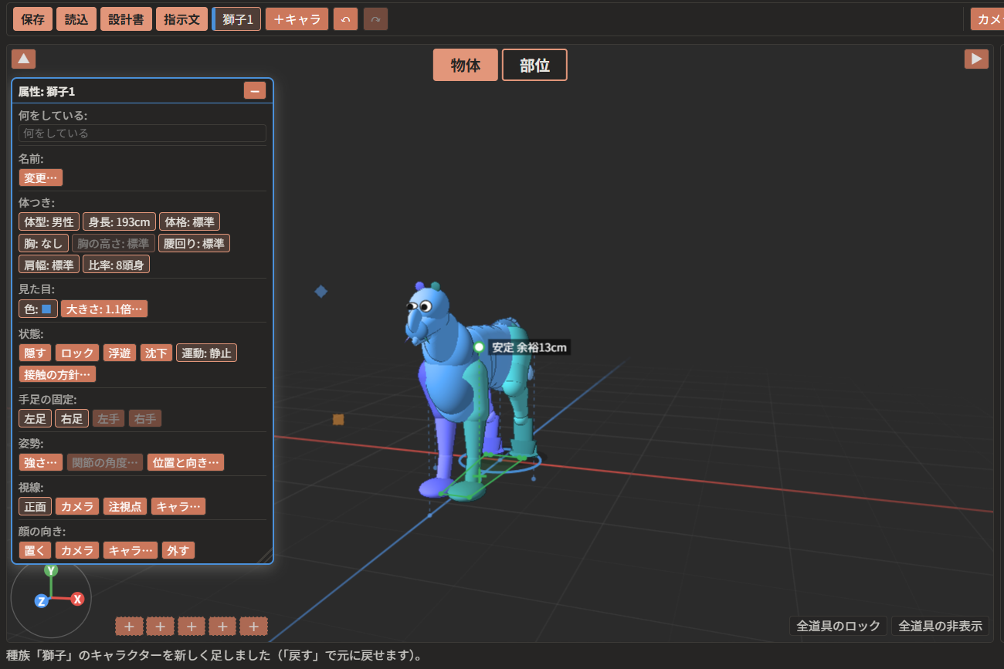Click the 読込 button
This screenshot has height=669, width=1004.
[x=76, y=19]
